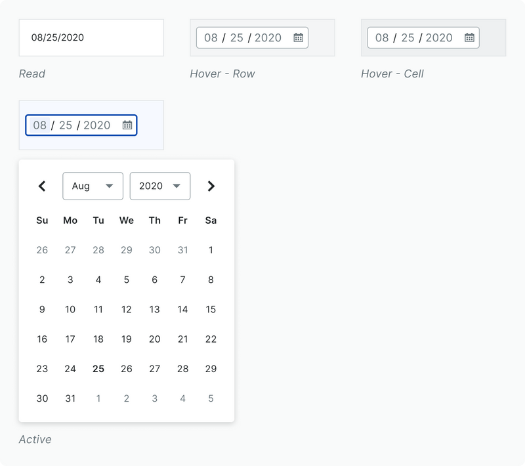This screenshot has height=466, width=525.
Task: Select the month segment 08 in Active field
Action: coord(40,125)
